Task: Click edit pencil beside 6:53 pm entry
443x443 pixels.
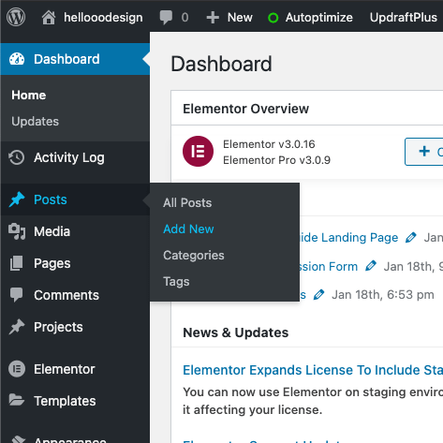Action: [318, 295]
